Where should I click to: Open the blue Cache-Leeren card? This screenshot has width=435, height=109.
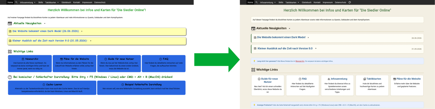pyautogui.click(x=52, y=88)
